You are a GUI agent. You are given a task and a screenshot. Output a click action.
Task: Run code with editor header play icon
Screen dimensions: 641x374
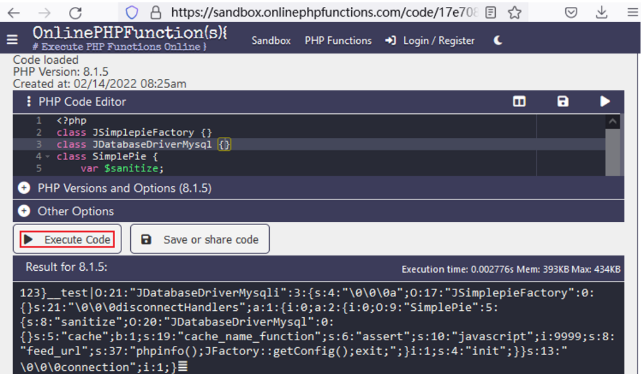coord(605,101)
